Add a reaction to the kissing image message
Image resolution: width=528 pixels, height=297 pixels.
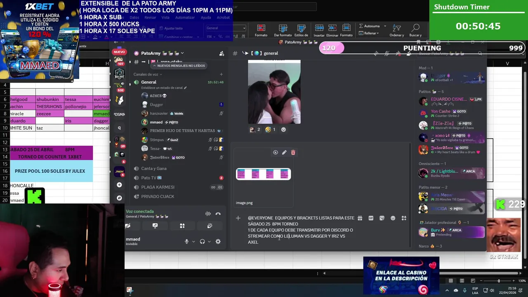point(283,130)
